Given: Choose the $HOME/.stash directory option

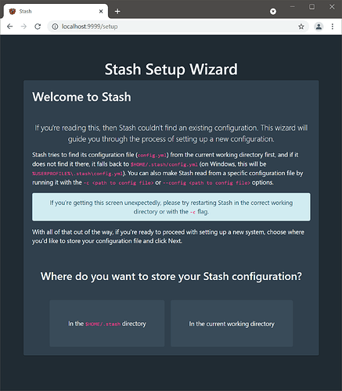Looking at the screenshot, I should pos(107,324).
